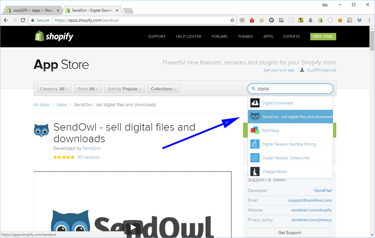Viewport: 375px width, 238px height.
Task: Click the Digital Takeout: OrderLimits icon
Action: 255,158
